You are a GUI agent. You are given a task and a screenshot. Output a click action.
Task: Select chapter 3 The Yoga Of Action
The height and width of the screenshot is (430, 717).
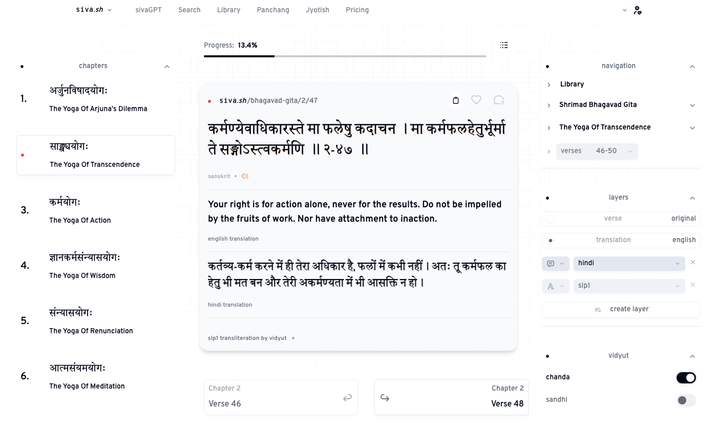pyautogui.click(x=96, y=211)
